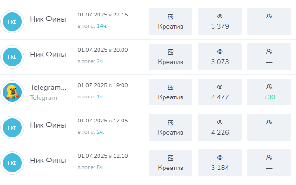Click the 1ч. top duration in the 19:00 row

pos(100,97)
